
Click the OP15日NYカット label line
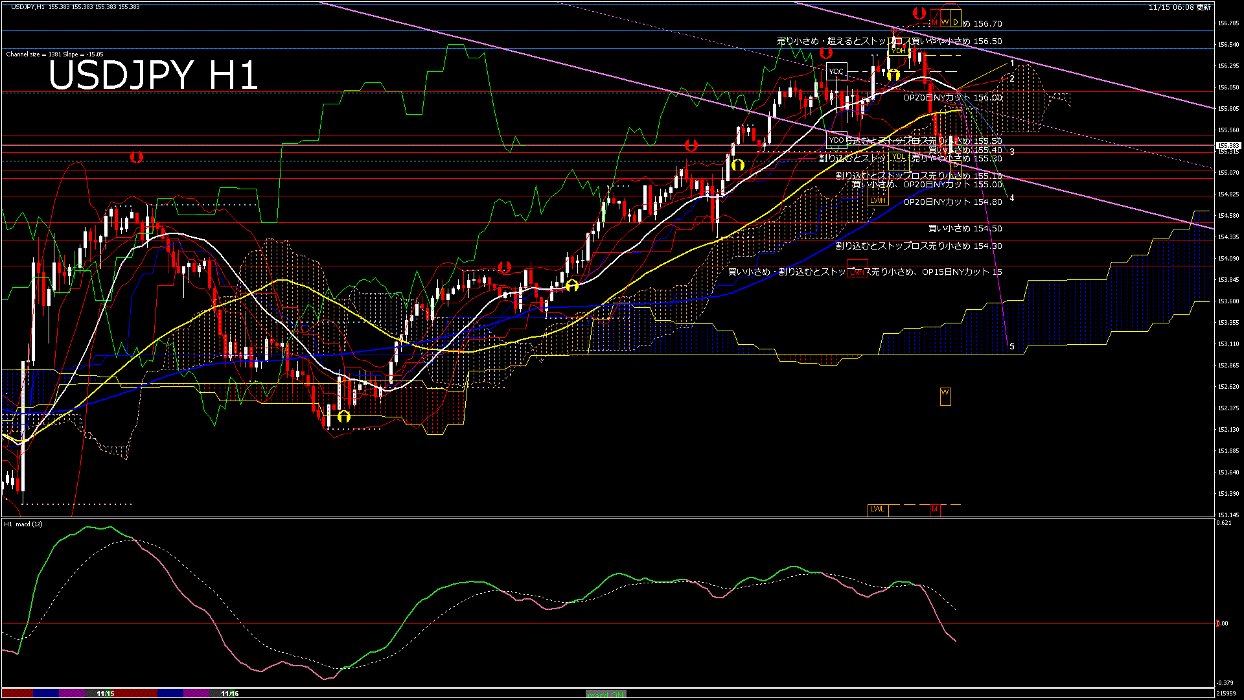pos(865,272)
